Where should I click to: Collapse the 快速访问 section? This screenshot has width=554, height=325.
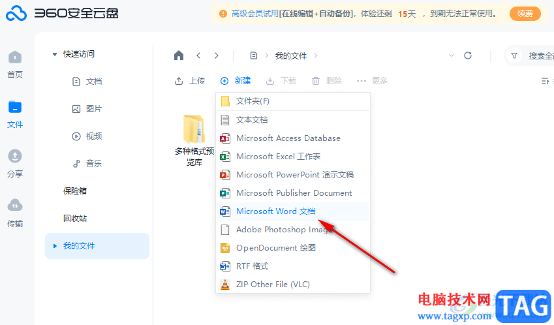(54, 54)
